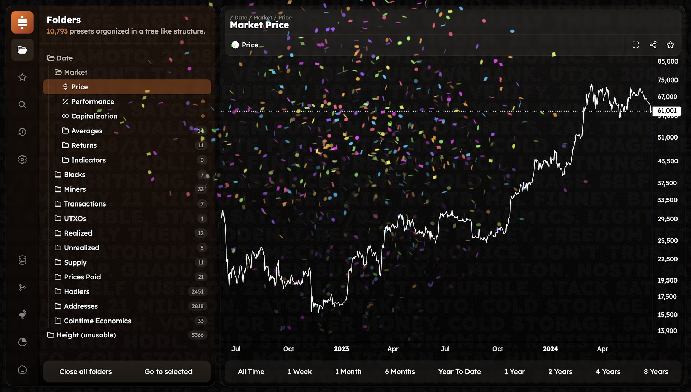Favorite the chart with star icon
The width and height of the screenshot is (691, 392).
coord(670,45)
